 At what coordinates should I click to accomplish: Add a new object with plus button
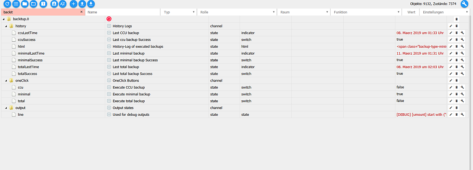(x=73, y=4)
